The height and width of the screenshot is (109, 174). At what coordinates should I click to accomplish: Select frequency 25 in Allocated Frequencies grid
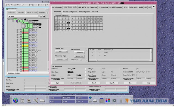tap(69, 23)
